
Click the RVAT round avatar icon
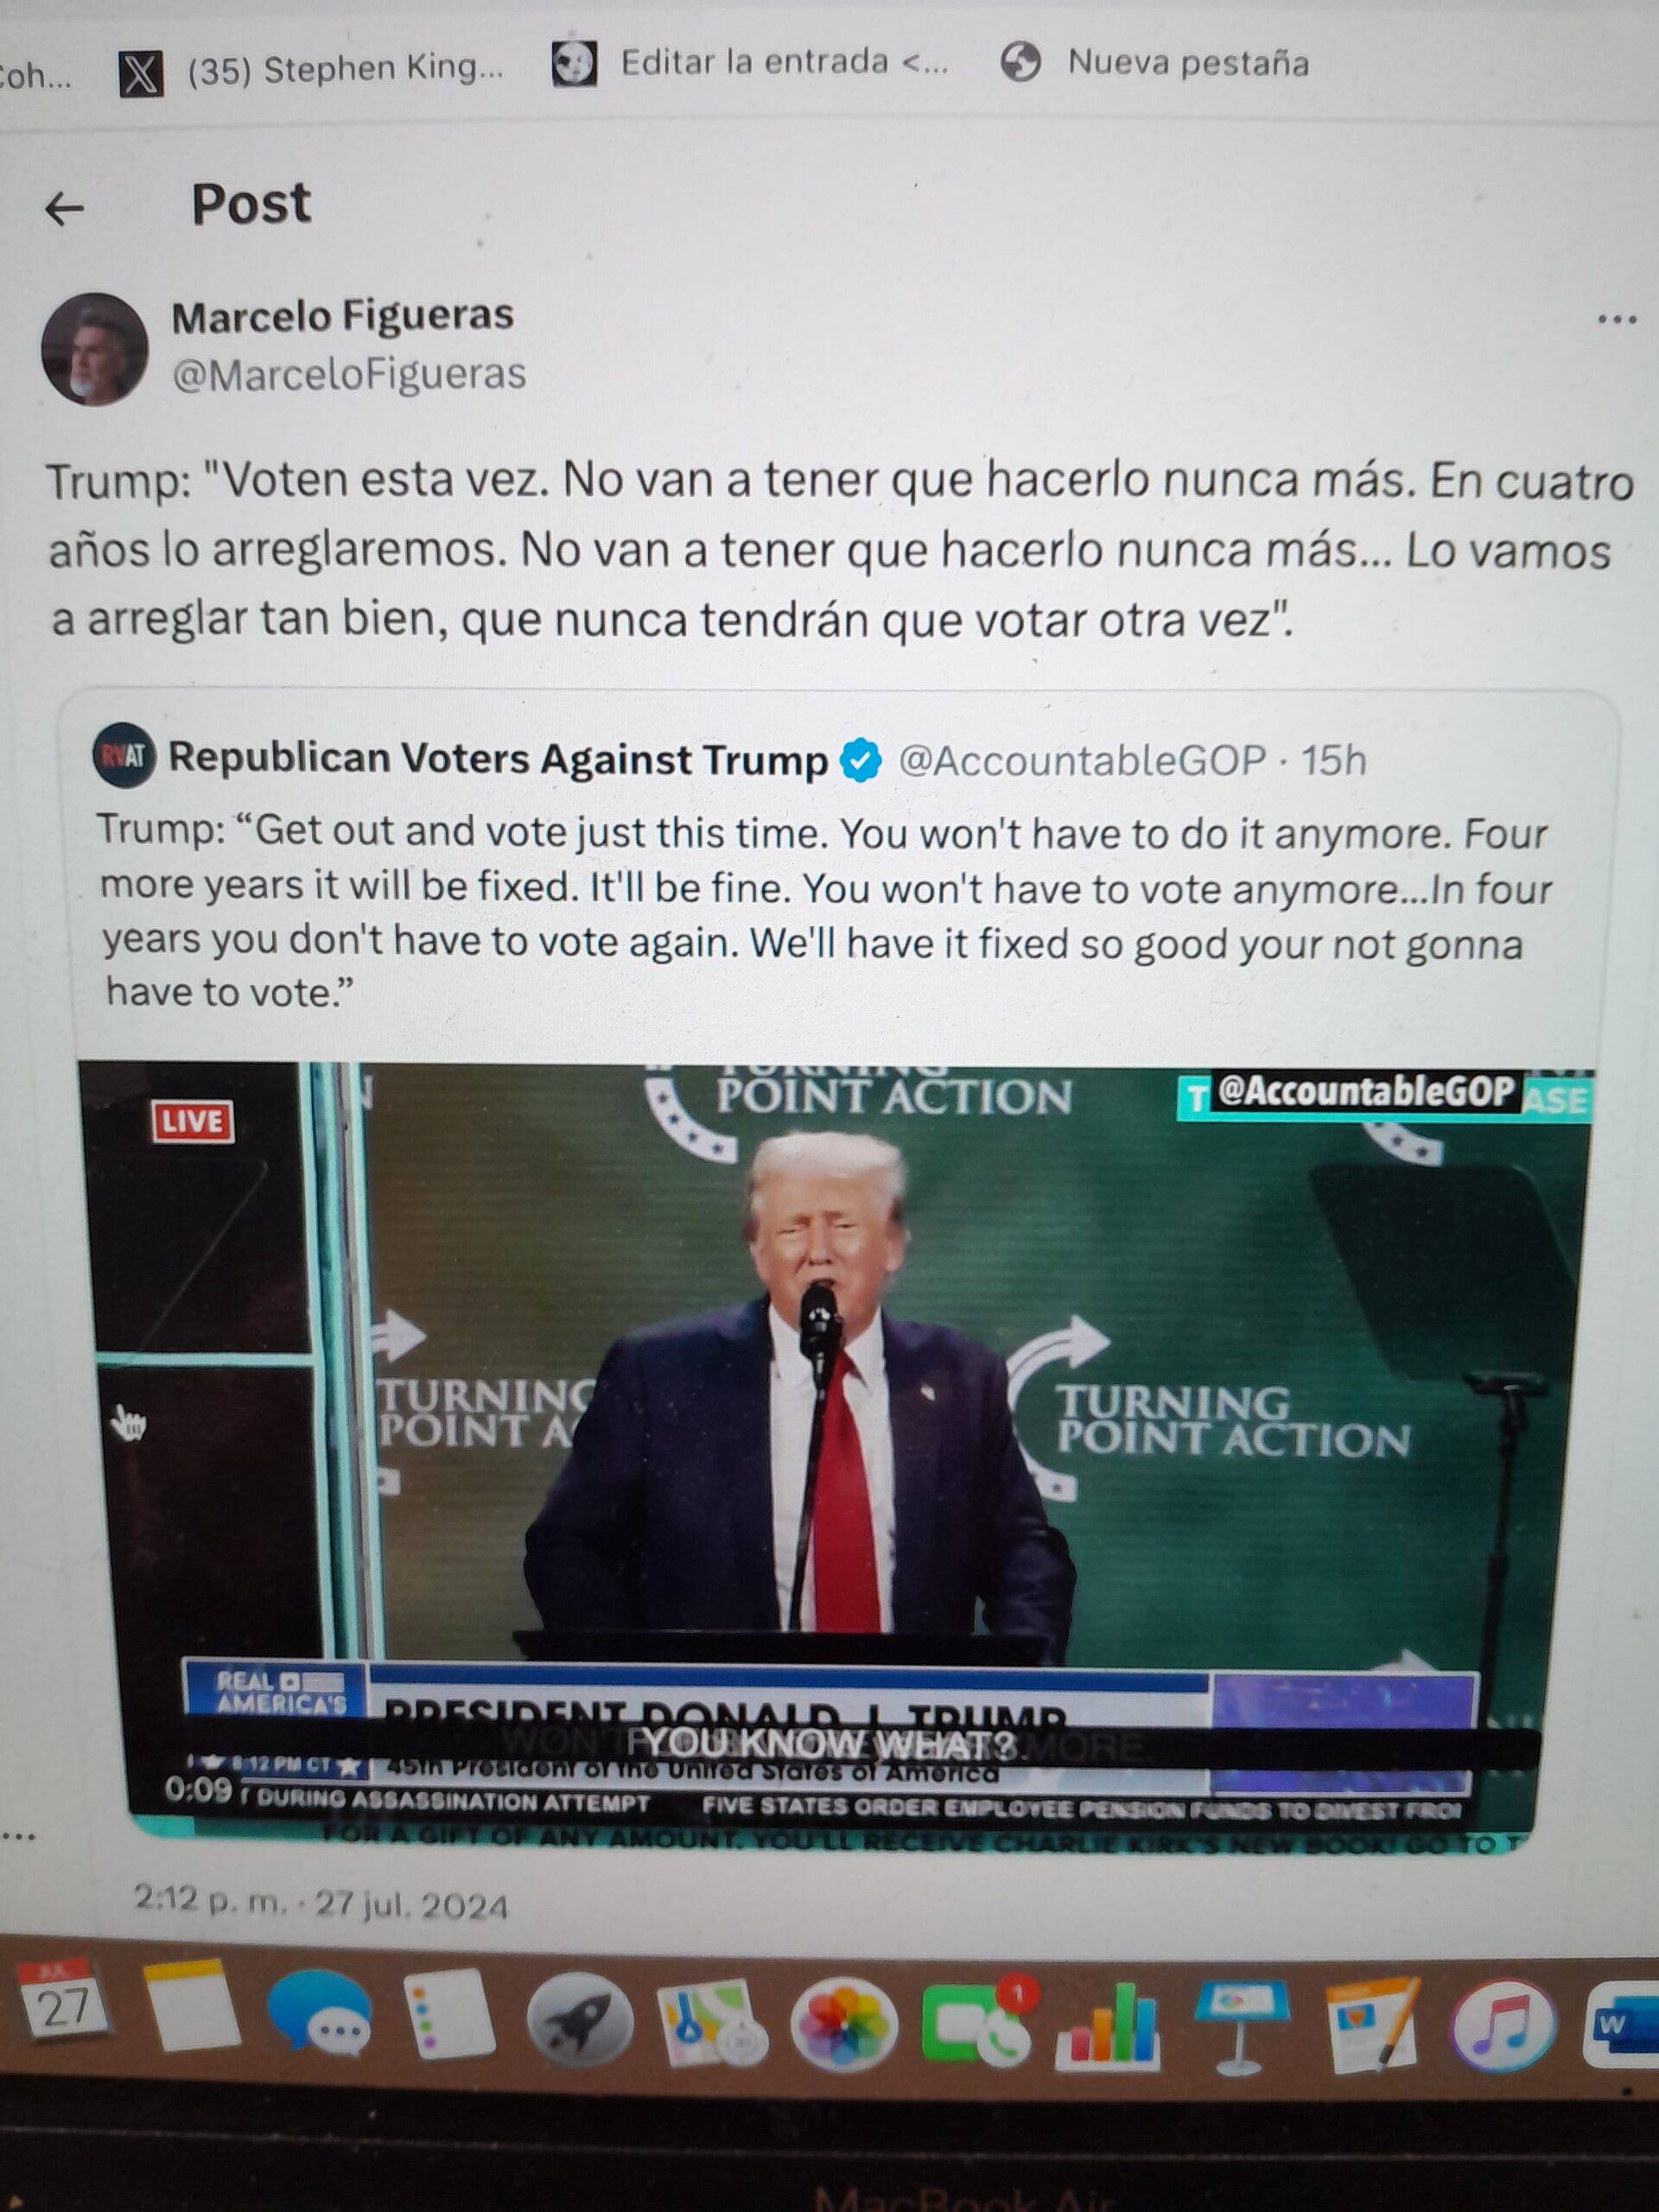125,757
